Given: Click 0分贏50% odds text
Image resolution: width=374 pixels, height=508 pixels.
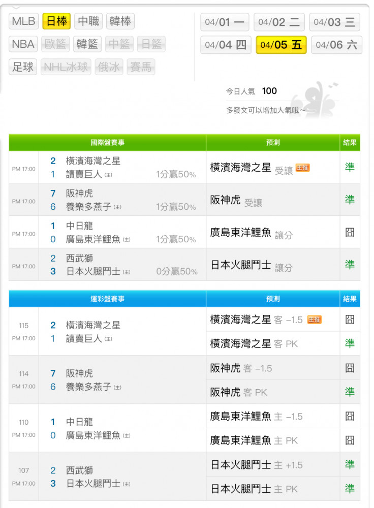Looking at the screenshot, I should pos(177,271).
